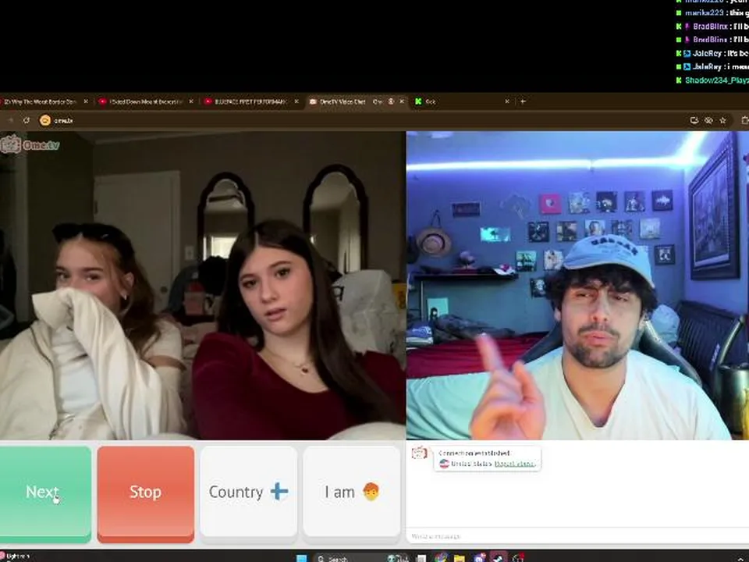Image resolution: width=749 pixels, height=562 pixels.
Task: Click the Ome.tv logo on the video
Action: (30, 144)
